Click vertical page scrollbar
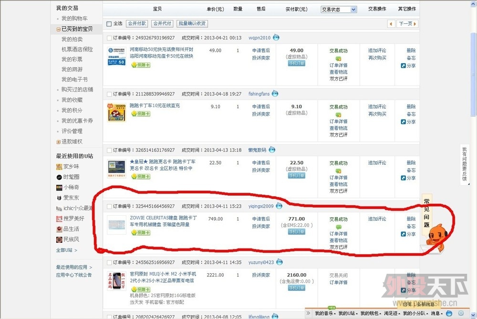 pyautogui.click(x=473, y=74)
